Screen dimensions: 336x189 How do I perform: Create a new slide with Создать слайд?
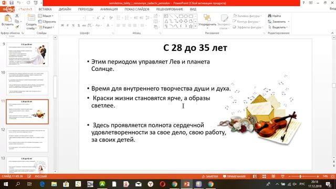click(x=31, y=22)
